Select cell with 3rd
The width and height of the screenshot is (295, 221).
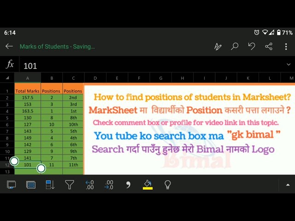point(73,105)
